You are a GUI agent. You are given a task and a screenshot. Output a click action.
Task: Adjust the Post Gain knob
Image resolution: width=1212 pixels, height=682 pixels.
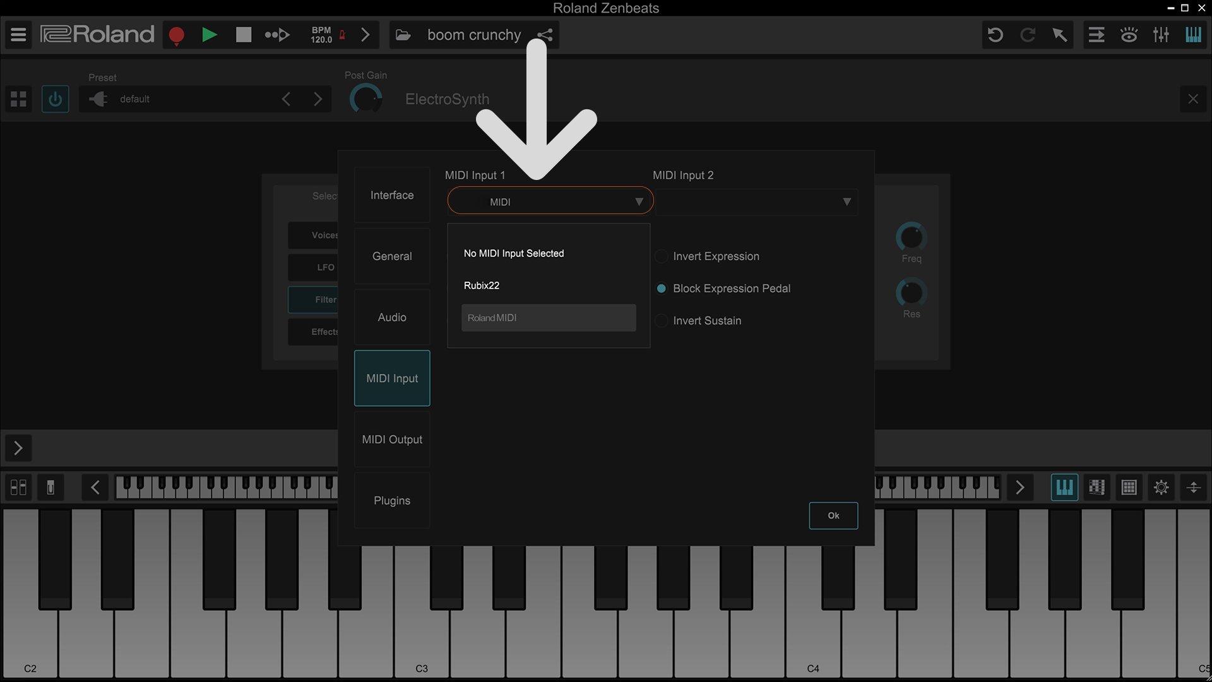(365, 99)
